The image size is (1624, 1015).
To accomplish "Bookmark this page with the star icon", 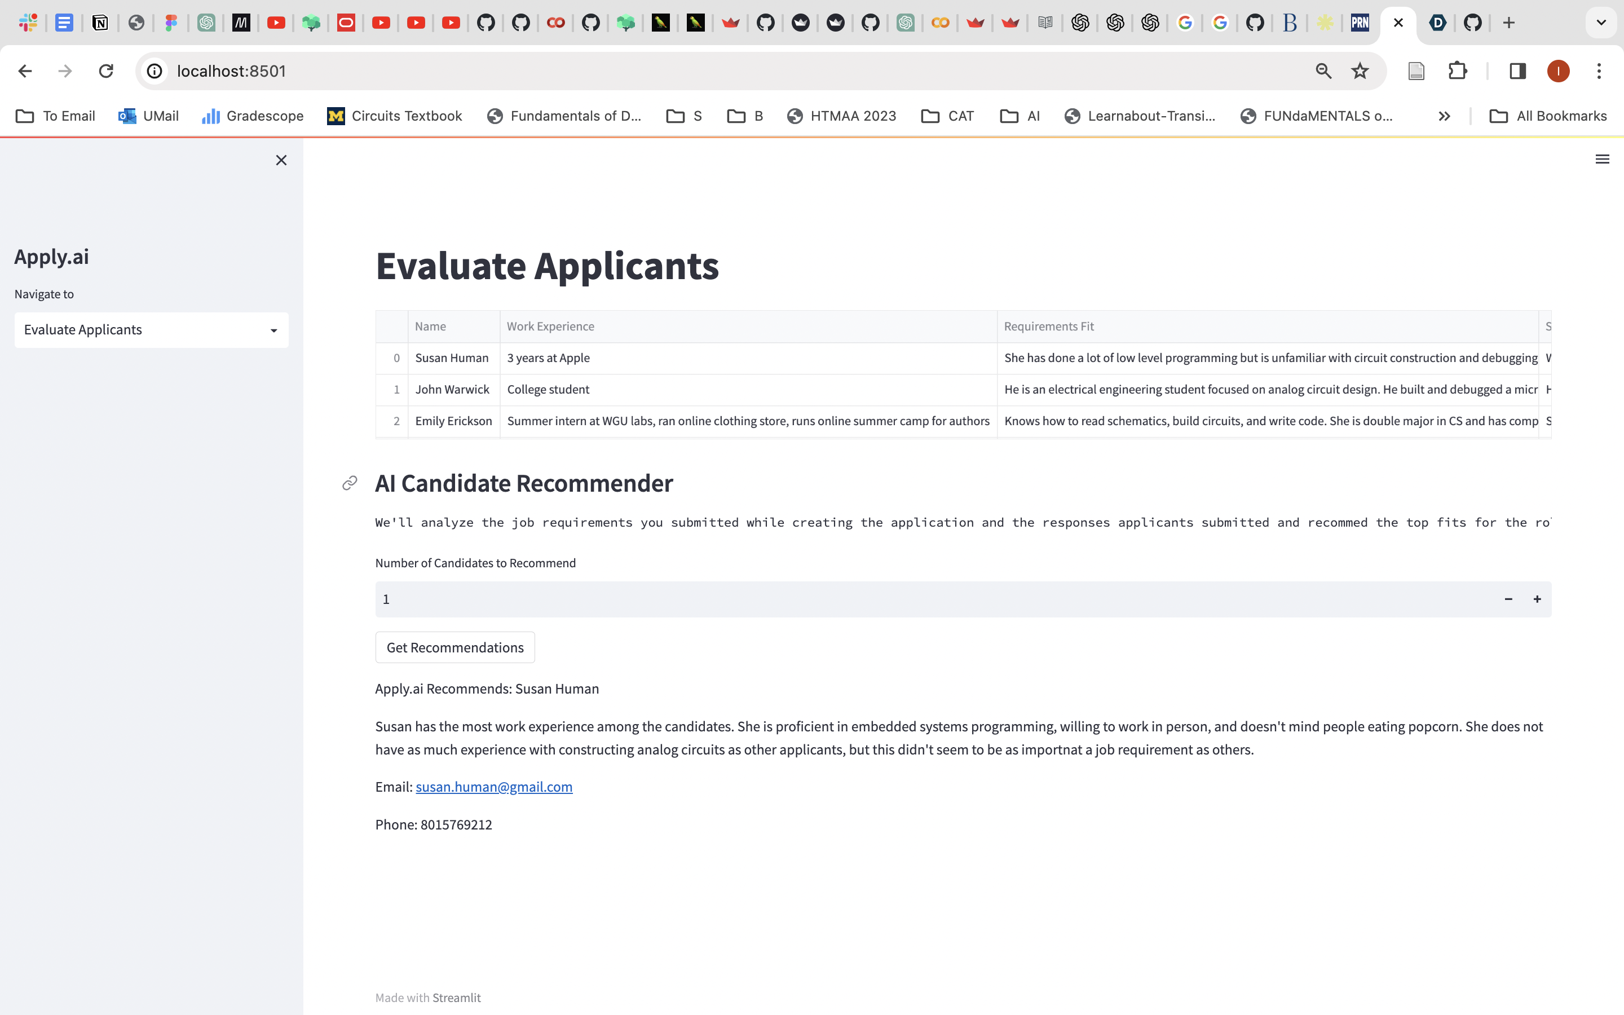I will (1360, 71).
